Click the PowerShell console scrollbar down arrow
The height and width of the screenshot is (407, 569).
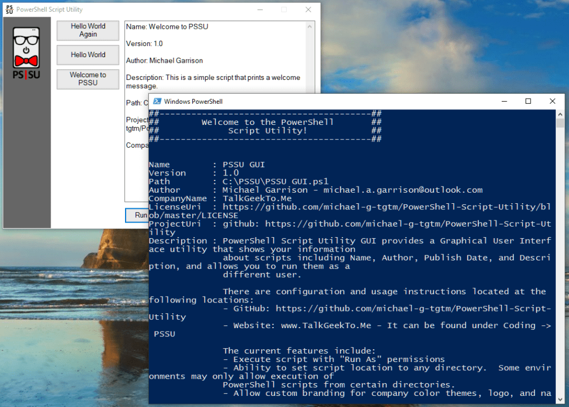pos(560,399)
